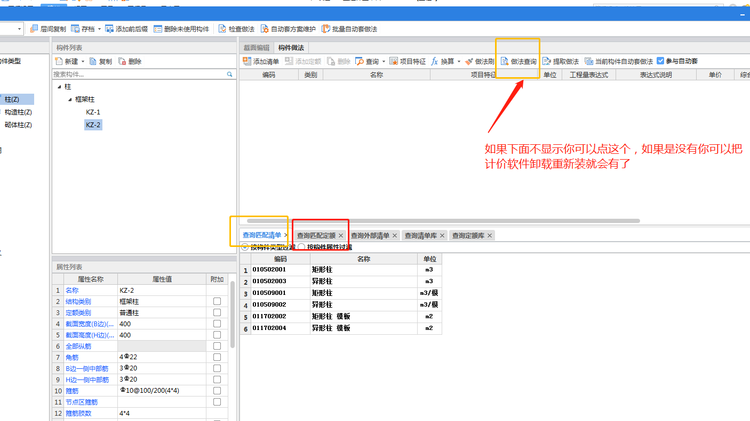Click the 查询 magnifier button
Viewport: 750px width, 421px height.
tap(367, 61)
